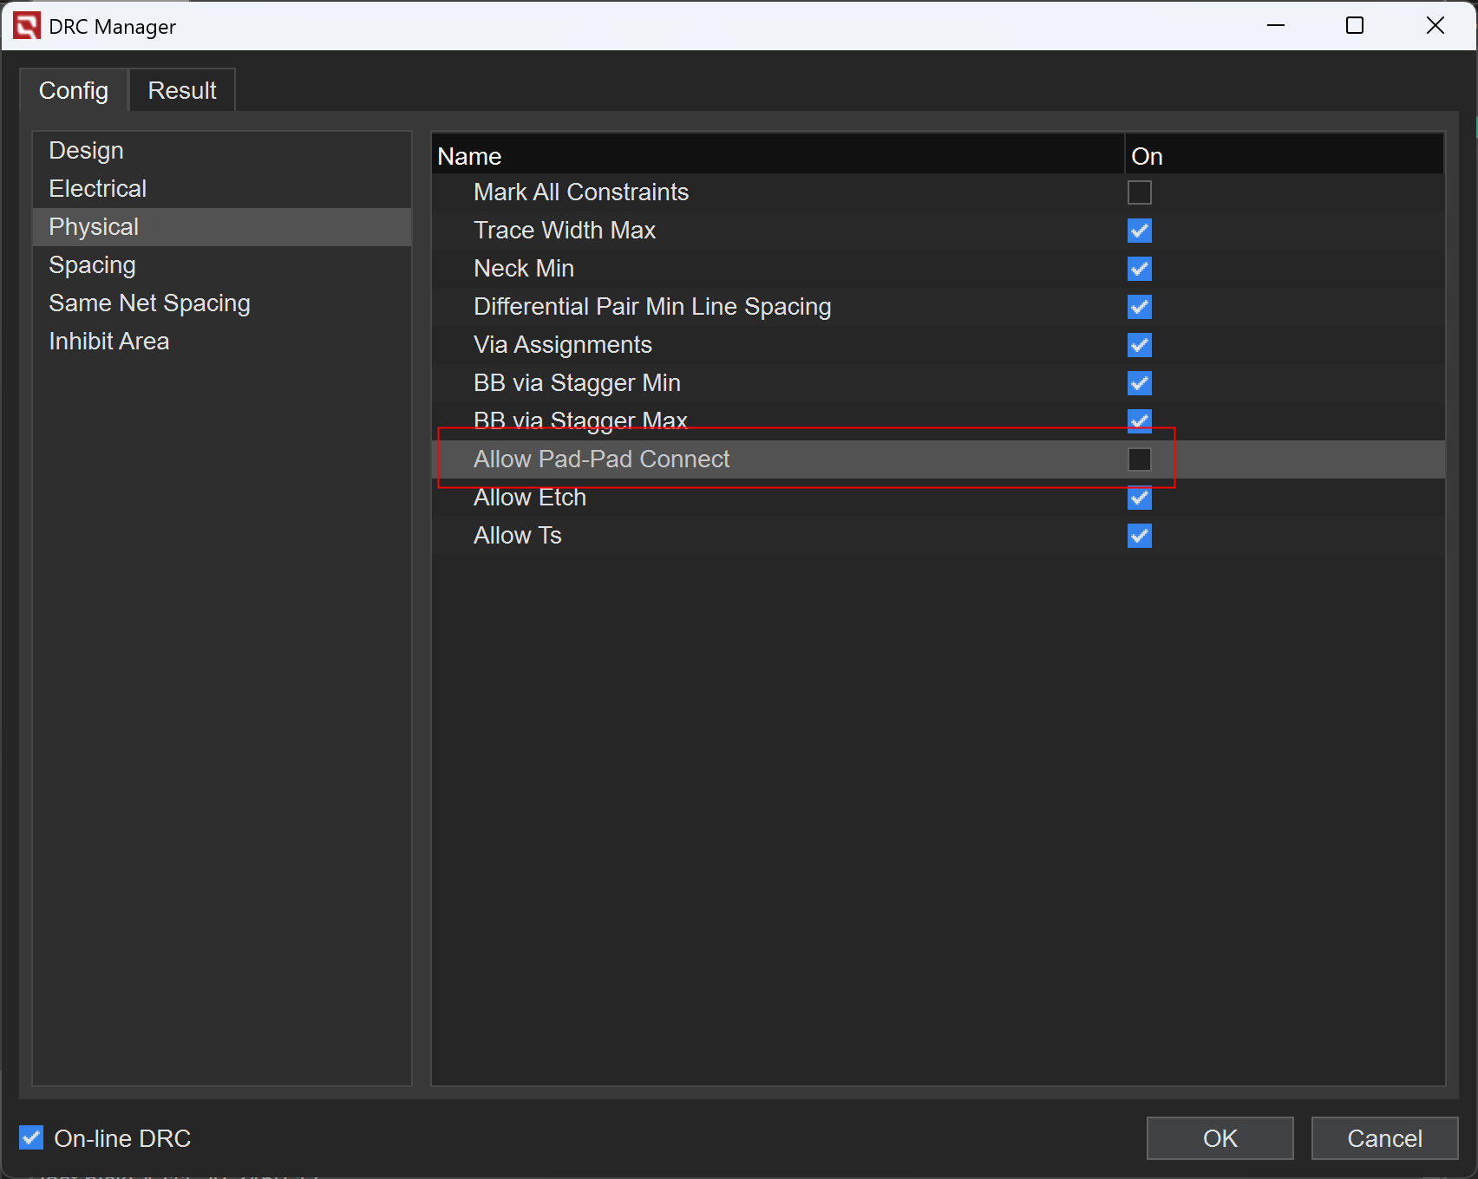
Task: Open the Inhibit Area category
Action: 108,342
